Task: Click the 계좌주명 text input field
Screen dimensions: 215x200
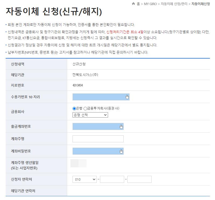Action: point(98,138)
